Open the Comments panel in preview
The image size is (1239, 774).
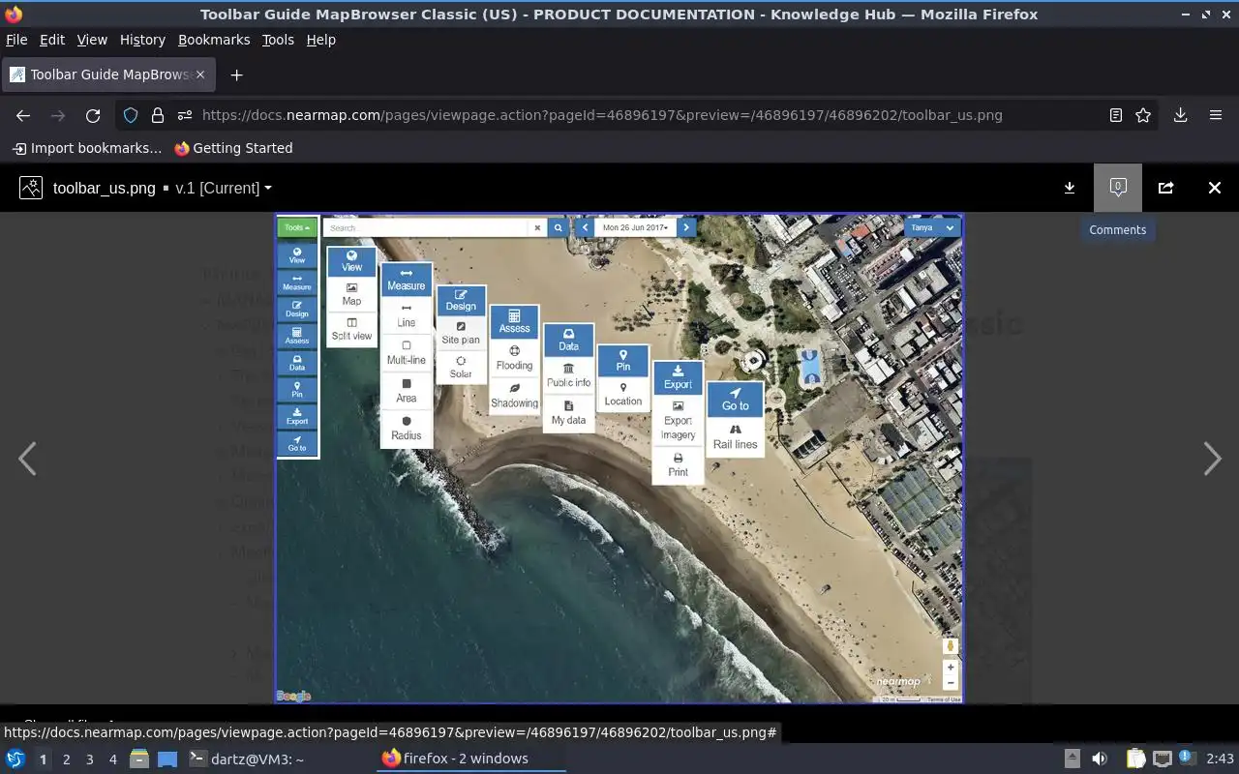pos(1118,188)
